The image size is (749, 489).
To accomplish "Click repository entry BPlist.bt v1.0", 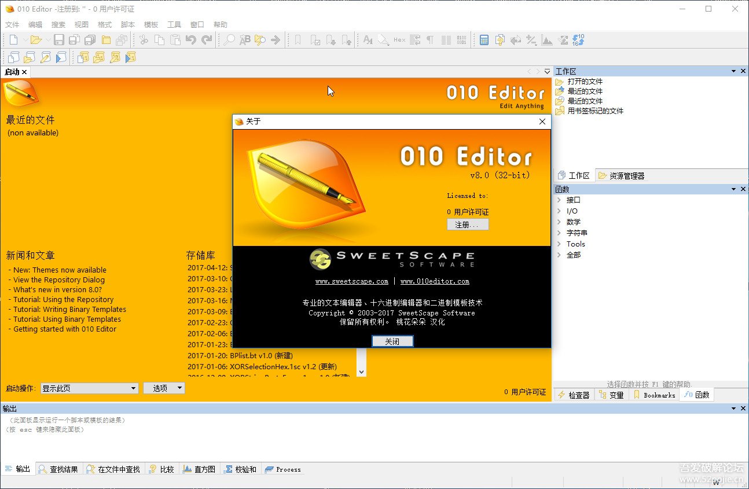I will click(240, 356).
